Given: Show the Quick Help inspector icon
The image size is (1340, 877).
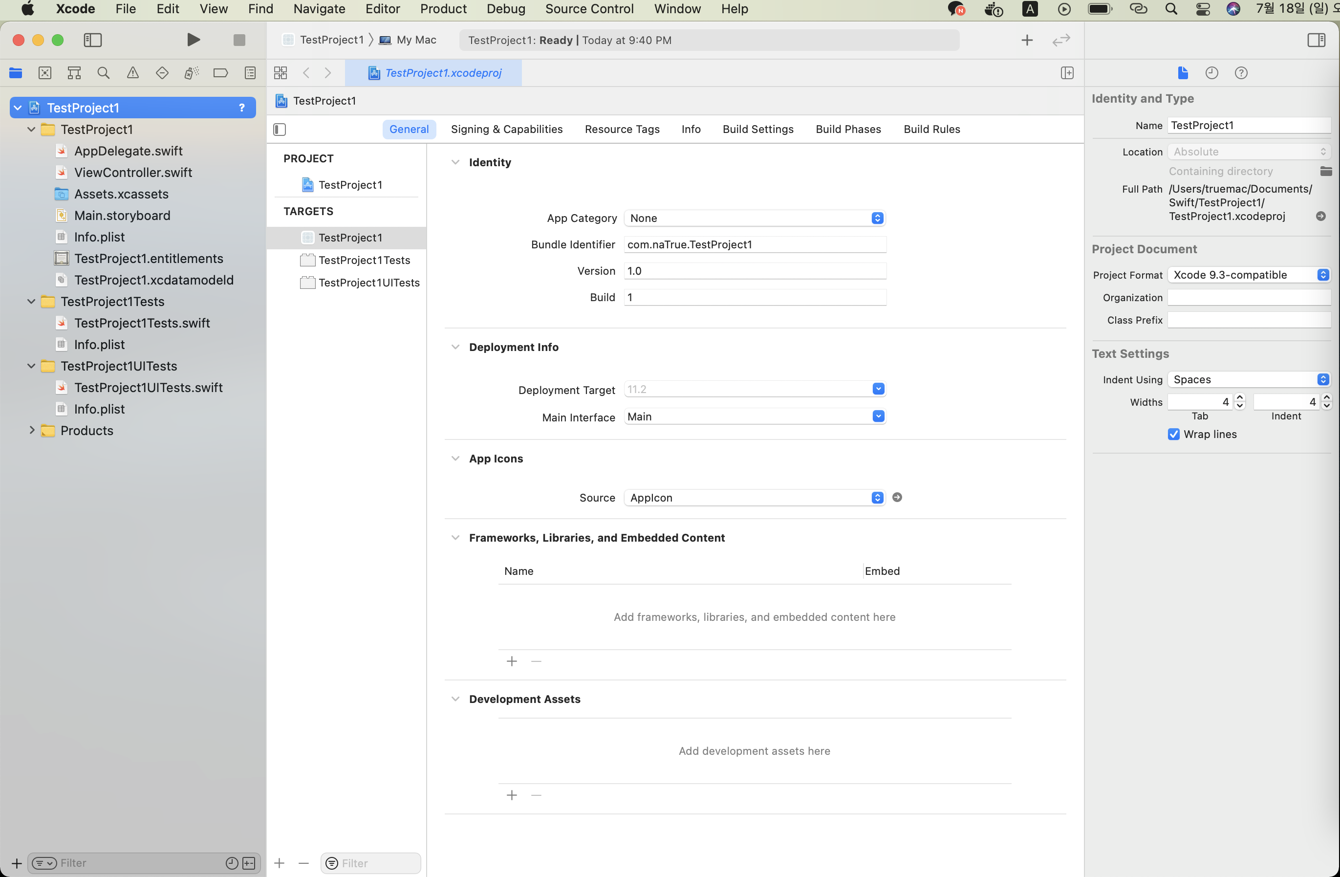Looking at the screenshot, I should pyautogui.click(x=1241, y=73).
